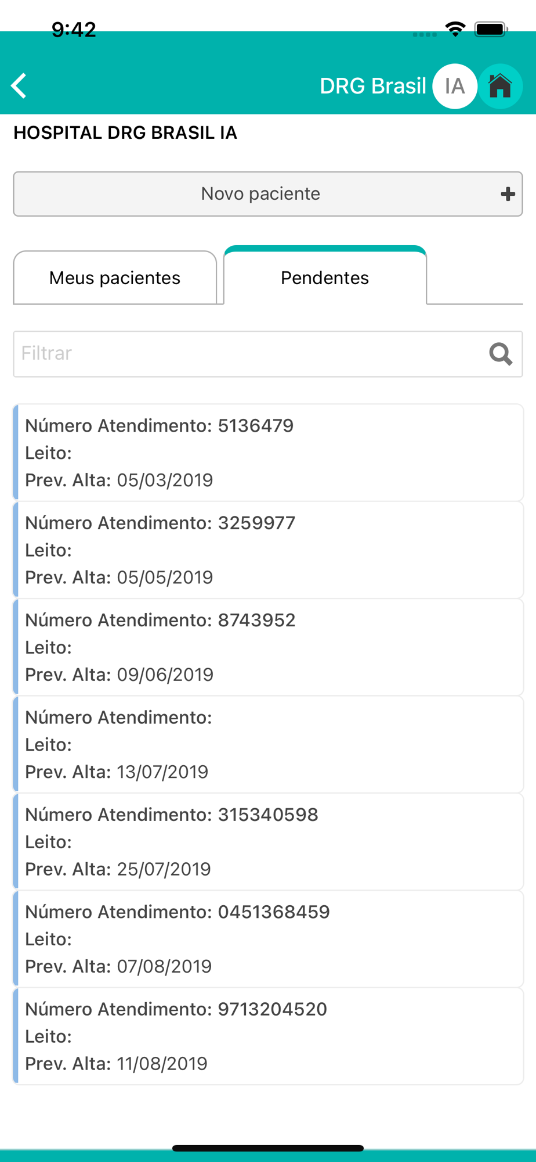
Task: Select atendimento 8743952 entry
Action: coord(268,647)
